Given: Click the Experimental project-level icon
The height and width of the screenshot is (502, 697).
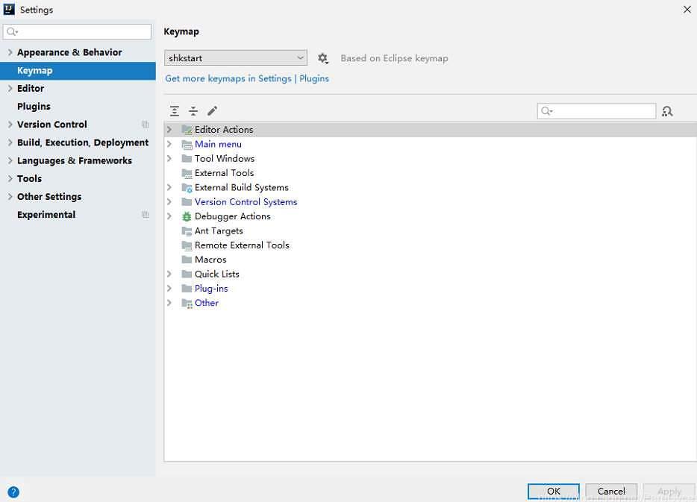Looking at the screenshot, I should [x=145, y=215].
